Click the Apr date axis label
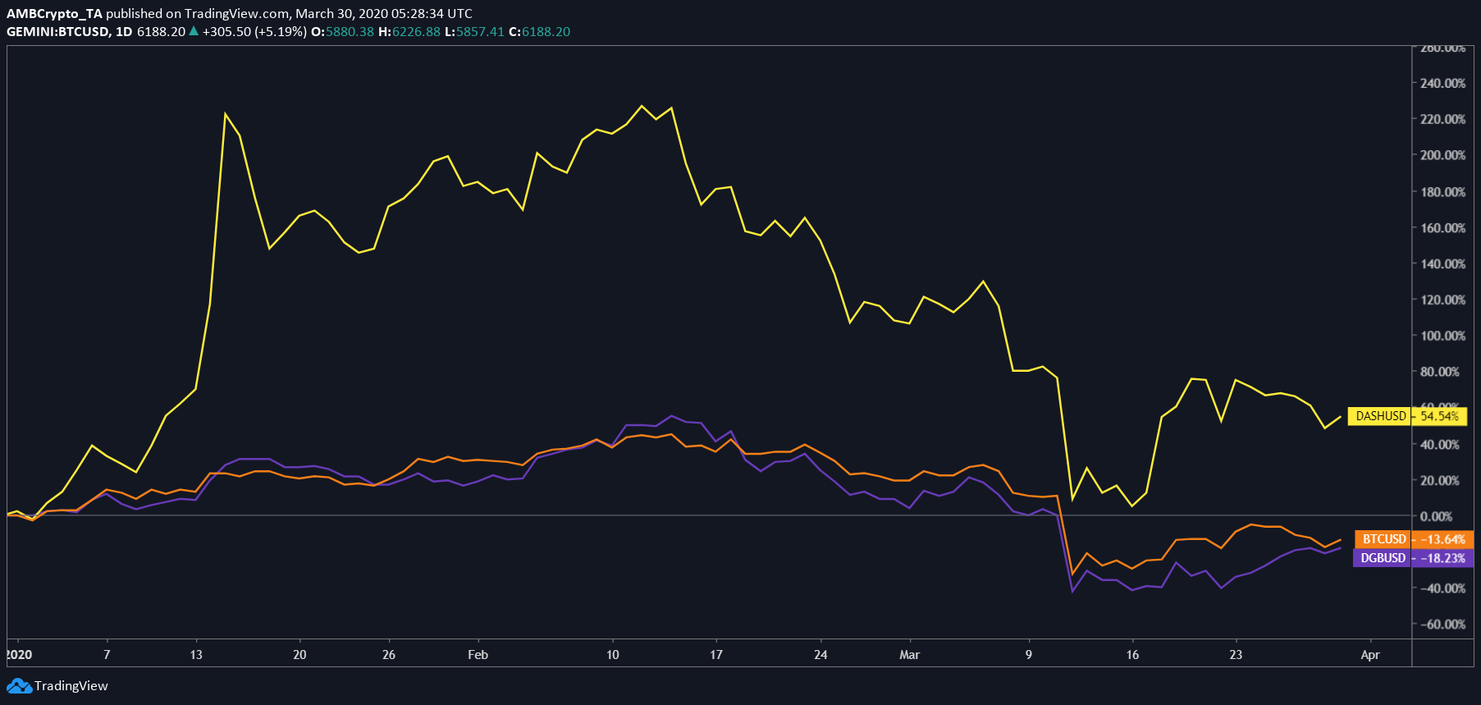The image size is (1481, 705). pos(1370,655)
